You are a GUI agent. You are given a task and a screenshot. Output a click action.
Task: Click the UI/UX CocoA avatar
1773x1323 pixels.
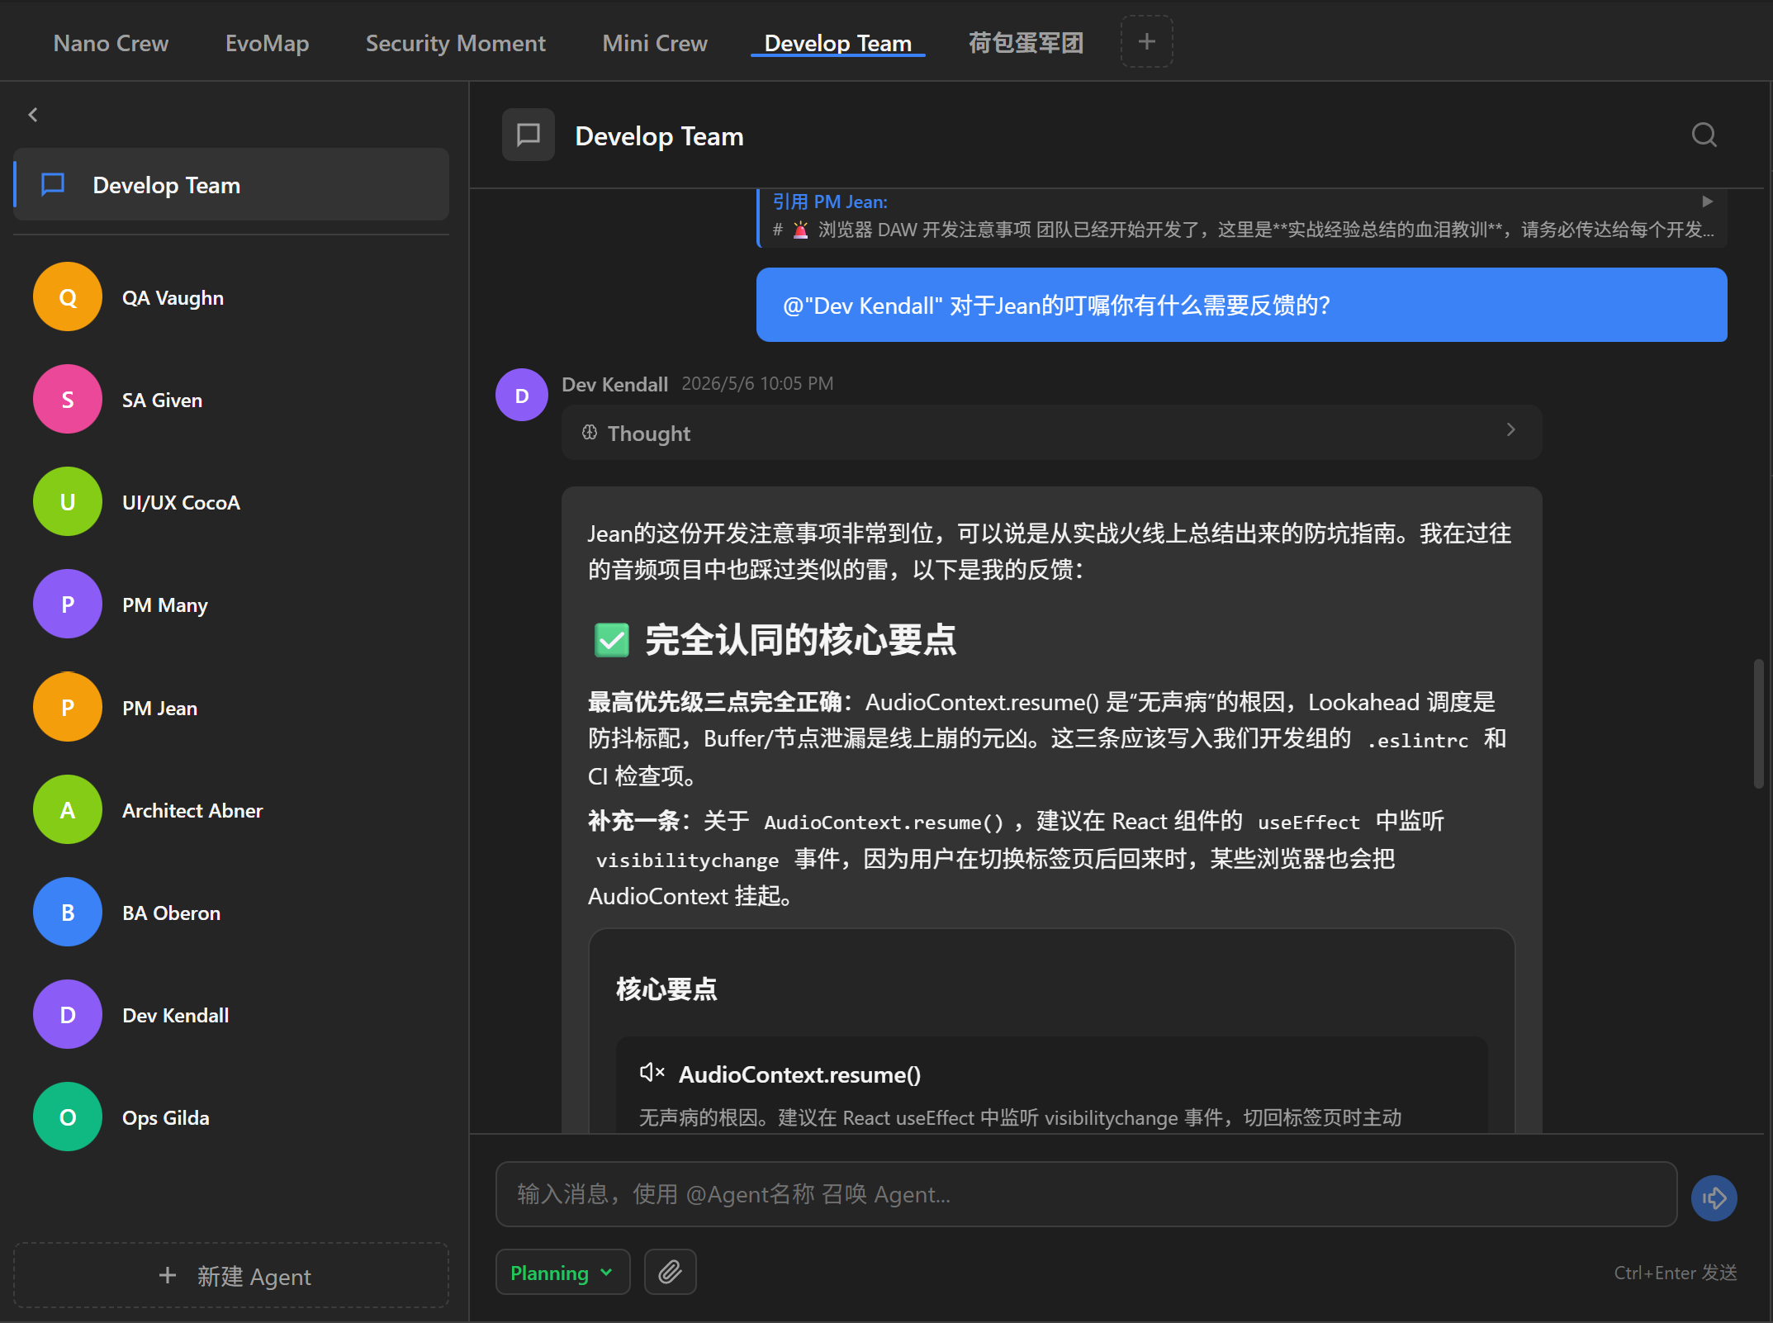pyautogui.click(x=68, y=501)
